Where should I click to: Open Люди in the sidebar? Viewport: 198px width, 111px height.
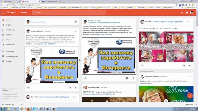[x=8, y=40]
